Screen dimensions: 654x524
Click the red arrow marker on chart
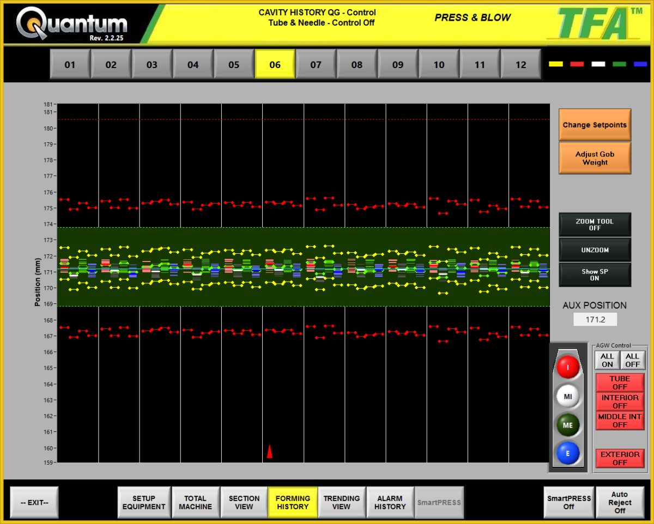(269, 451)
